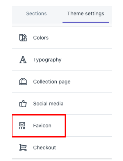
Task: Click blank right side of Social media row
Action: click(x=89, y=104)
